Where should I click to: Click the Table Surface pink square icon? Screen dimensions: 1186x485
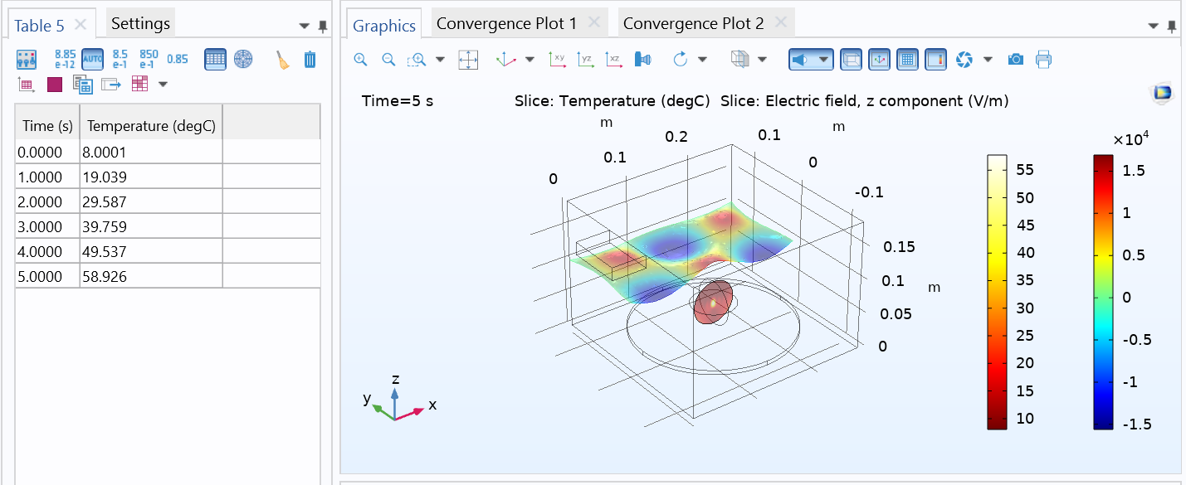click(x=55, y=85)
